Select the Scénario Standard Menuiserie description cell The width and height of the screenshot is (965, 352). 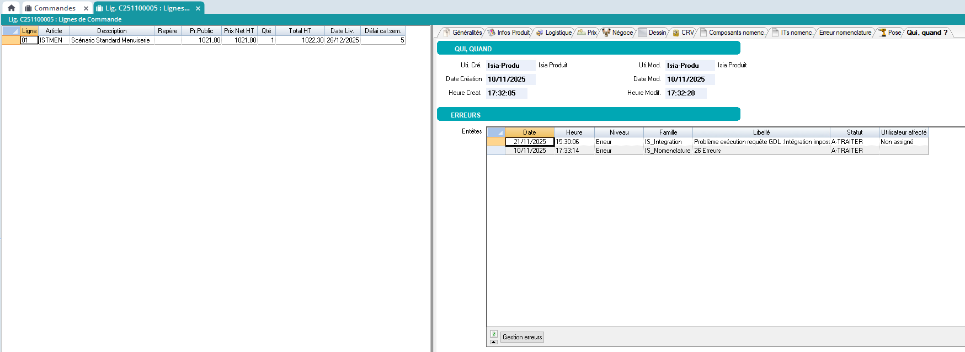click(111, 40)
